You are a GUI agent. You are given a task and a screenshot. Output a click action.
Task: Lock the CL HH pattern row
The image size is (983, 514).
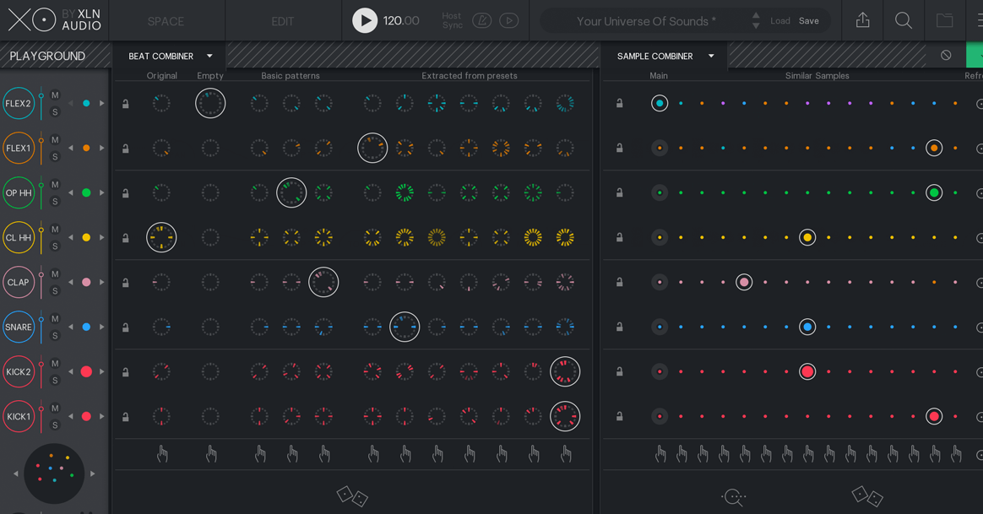[x=125, y=237]
